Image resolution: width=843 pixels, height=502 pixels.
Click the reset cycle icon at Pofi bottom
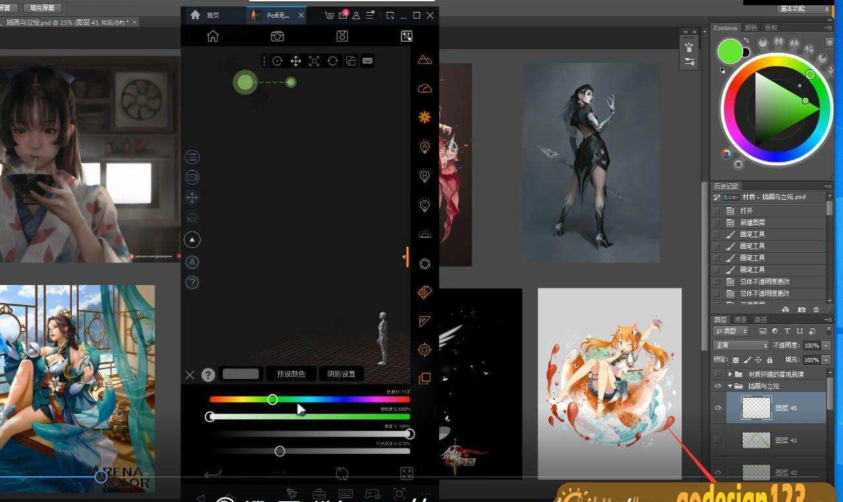(x=342, y=473)
